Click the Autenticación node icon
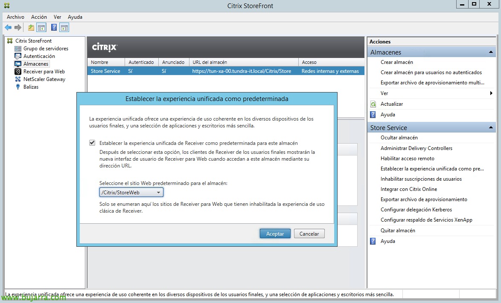Image resolution: width=501 pixels, height=303 pixels. [x=18, y=56]
